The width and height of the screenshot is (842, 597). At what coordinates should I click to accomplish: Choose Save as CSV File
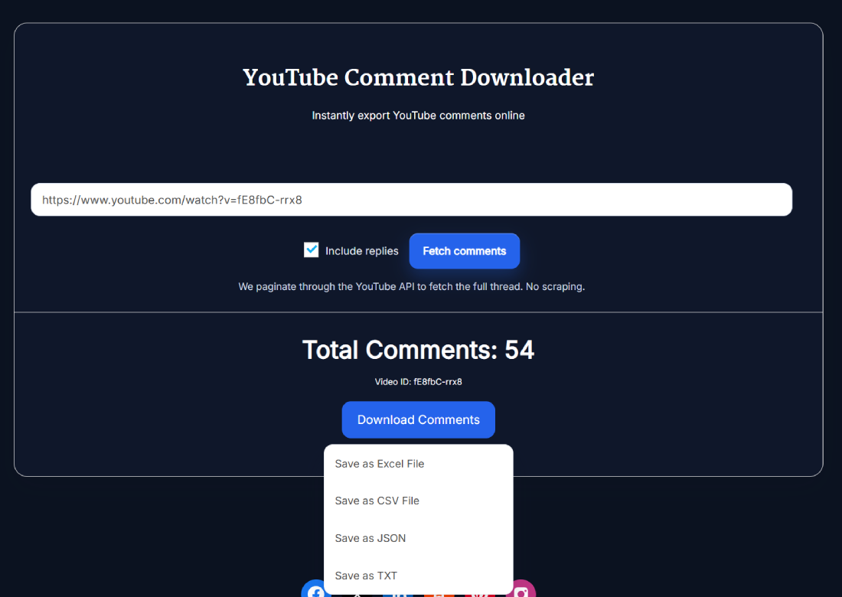(418, 501)
